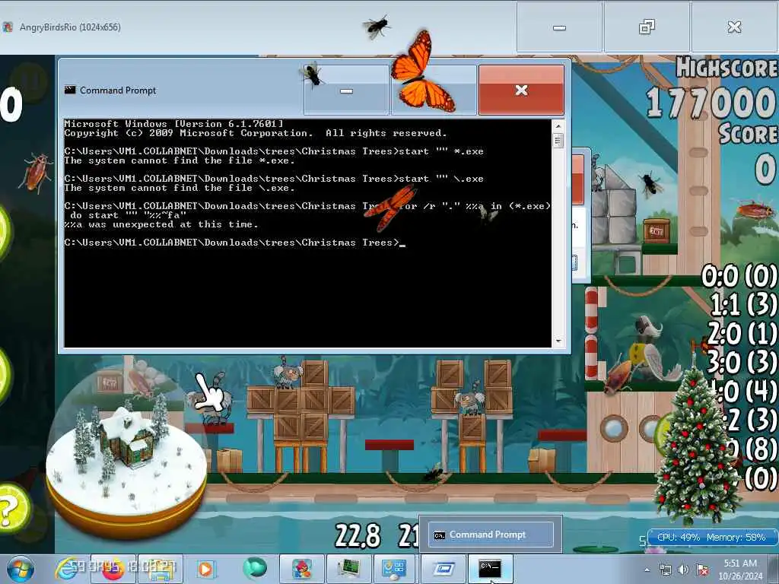Switch to Angry Birds taskbar icon

coord(301,569)
